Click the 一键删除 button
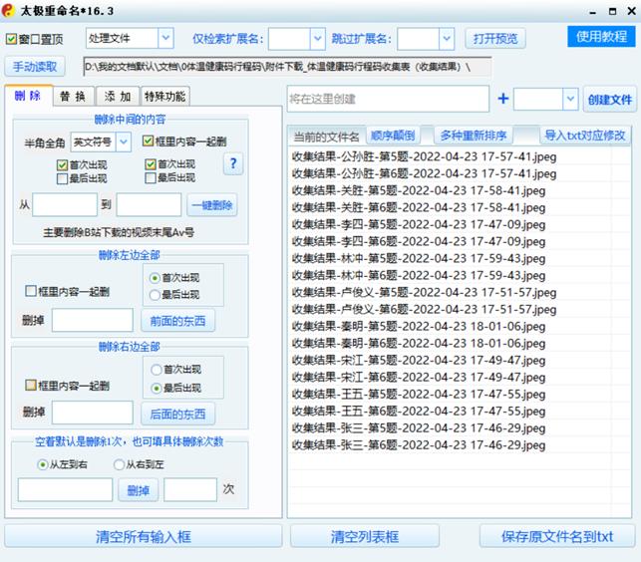The height and width of the screenshot is (562, 641). click(212, 205)
